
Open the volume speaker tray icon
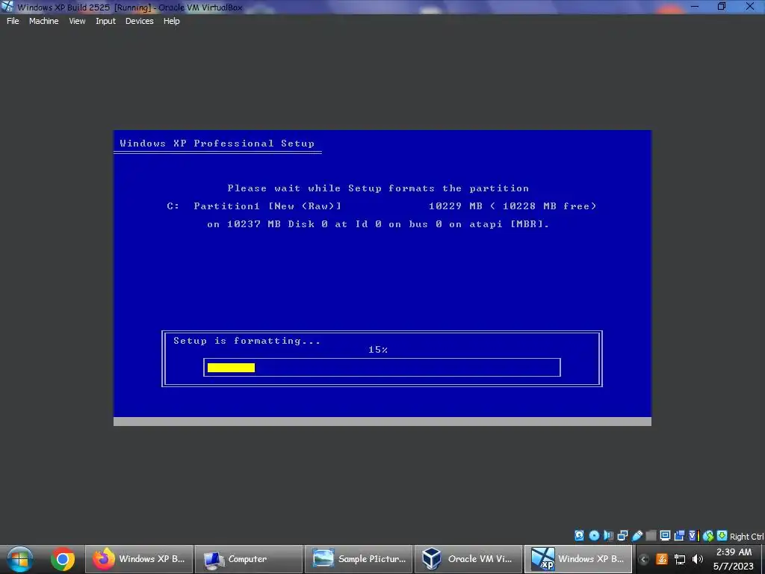(x=698, y=559)
